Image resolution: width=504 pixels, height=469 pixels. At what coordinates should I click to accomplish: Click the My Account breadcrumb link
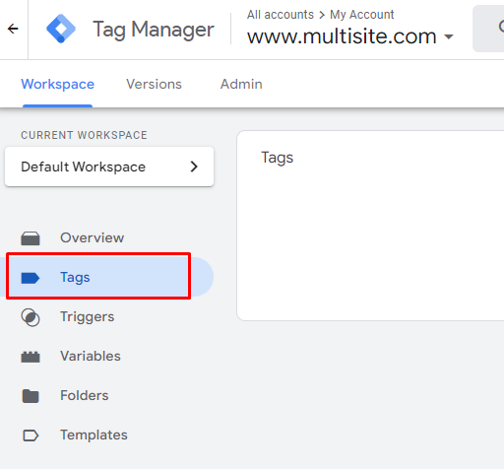tap(362, 15)
